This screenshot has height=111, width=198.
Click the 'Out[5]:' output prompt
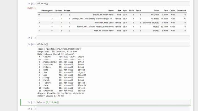click(32, 8)
